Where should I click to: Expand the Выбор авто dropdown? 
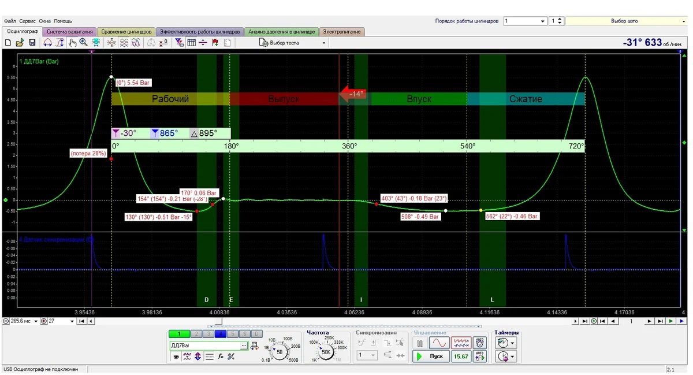[683, 21]
